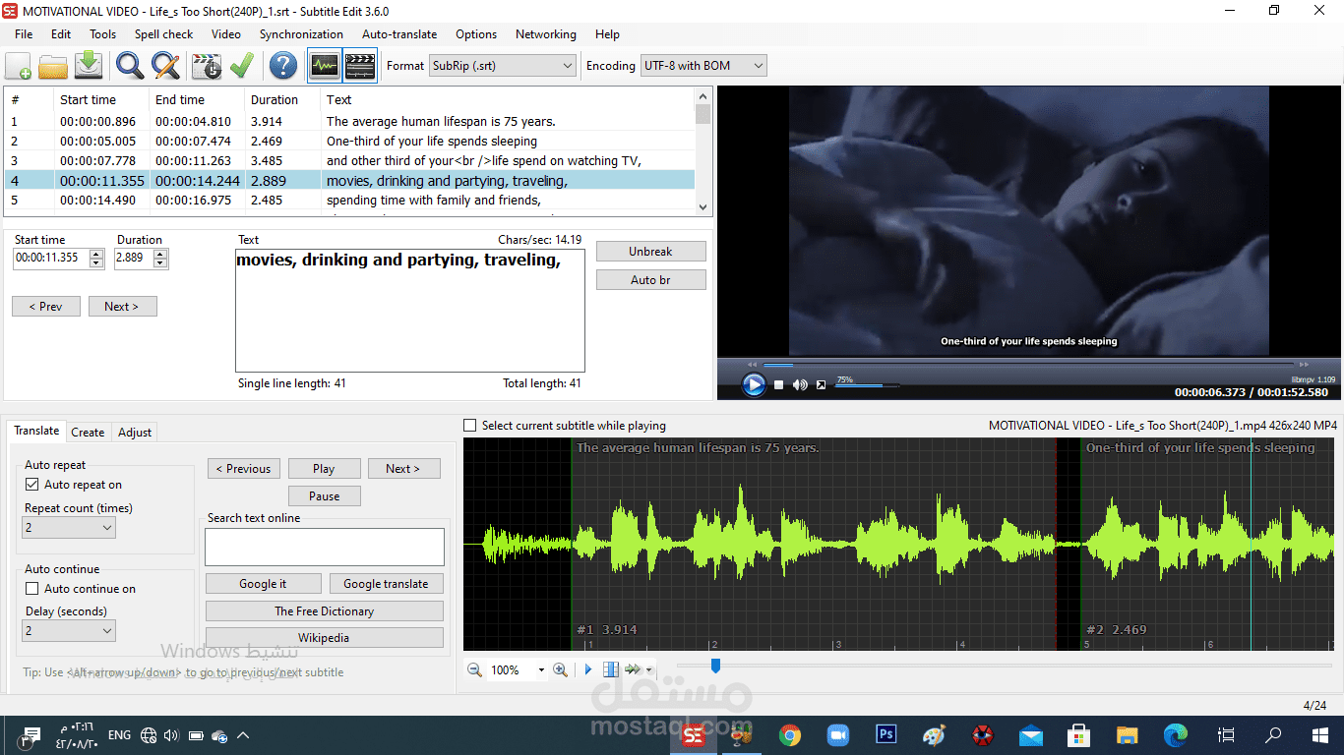Open the Mail app from taskbar
The image size is (1344, 755).
pyautogui.click(x=1031, y=734)
